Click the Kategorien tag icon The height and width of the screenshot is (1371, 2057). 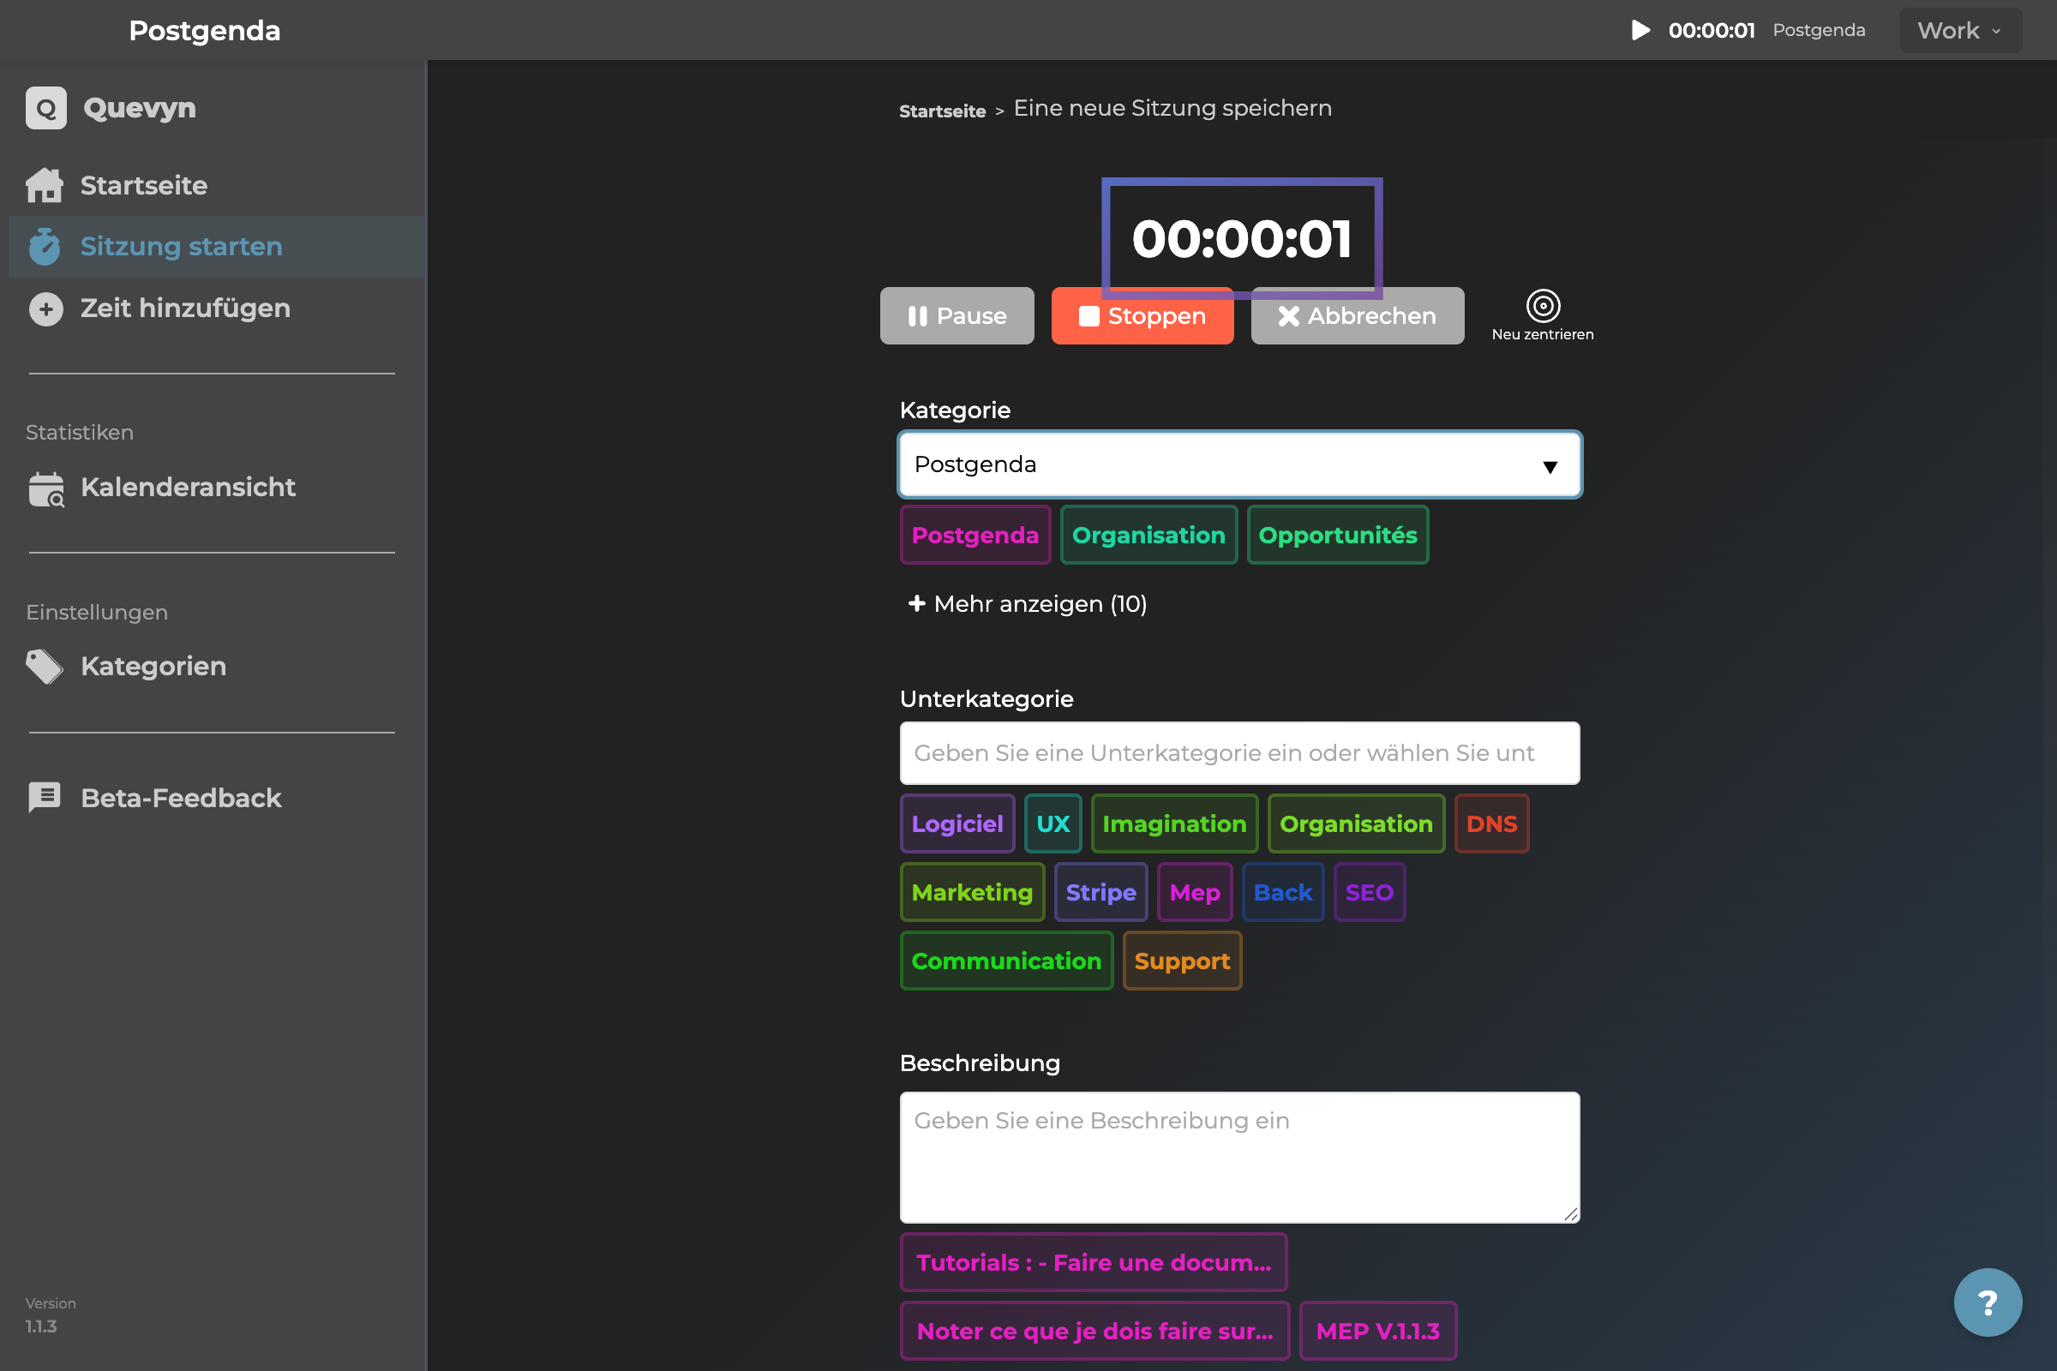pyautogui.click(x=45, y=667)
